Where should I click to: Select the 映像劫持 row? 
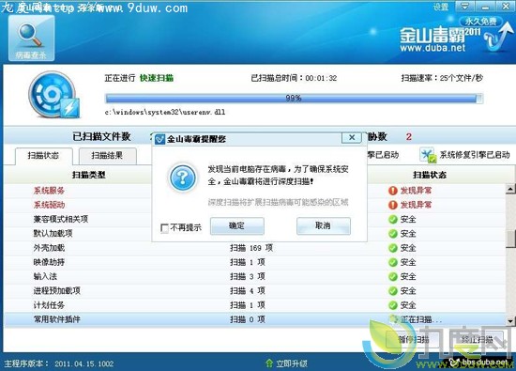click(x=255, y=262)
